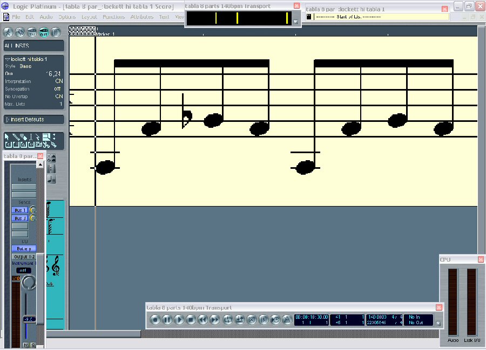Click the running man catch icon
Viewport: 486px width, 350px height.
point(9,32)
